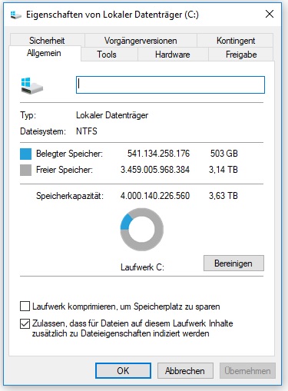Viewport: 288px width, 391px height.
Task: Click the Windows drive icon beside the name field
Action: pos(32,86)
